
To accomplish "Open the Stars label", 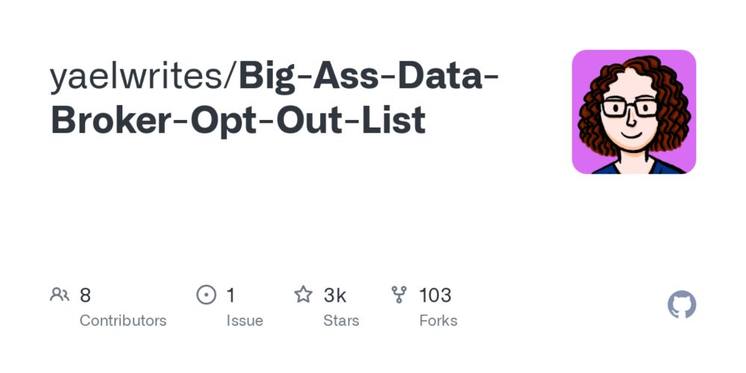I will click(x=341, y=321).
